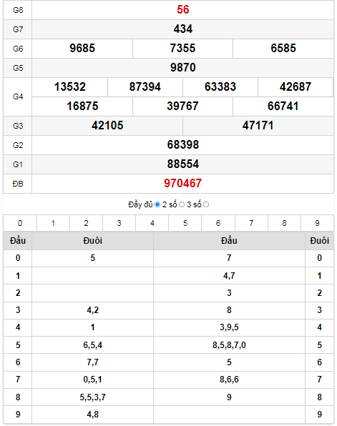
Task: Select the 'Đầy đủ' radio button
Action: 157,204
